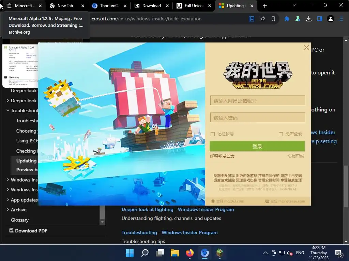Expand the second Windows Insider tree chevron
Screen dimensions: 349x261
click(x=8, y=190)
